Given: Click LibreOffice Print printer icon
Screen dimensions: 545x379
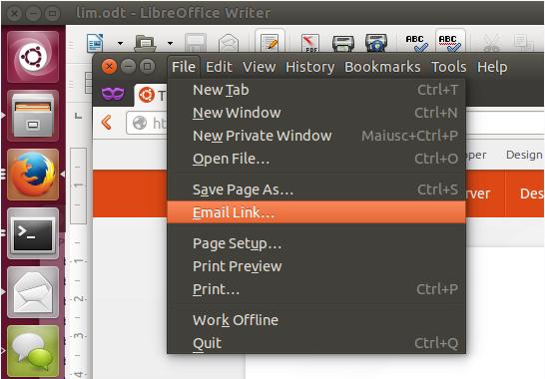Looking at the screenshot, I should (x=343, y=43).
